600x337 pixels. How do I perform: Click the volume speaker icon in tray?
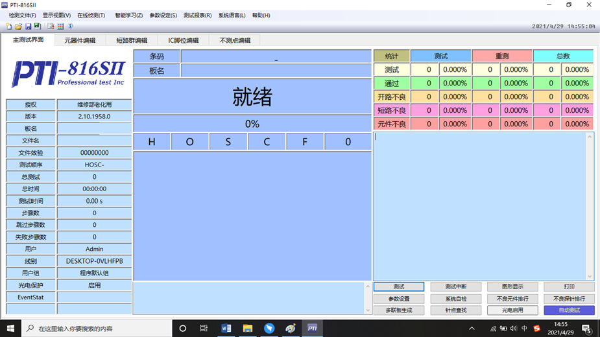514,328
